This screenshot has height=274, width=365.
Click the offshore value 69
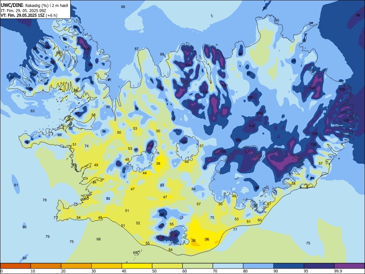pyautogui.click(x=135, y=253)
